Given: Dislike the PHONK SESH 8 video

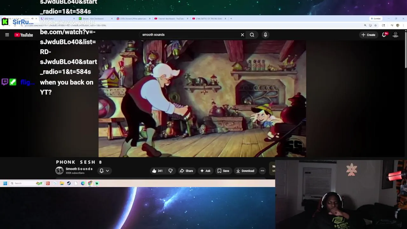Looking at the screenshot, I should [170, 171].
